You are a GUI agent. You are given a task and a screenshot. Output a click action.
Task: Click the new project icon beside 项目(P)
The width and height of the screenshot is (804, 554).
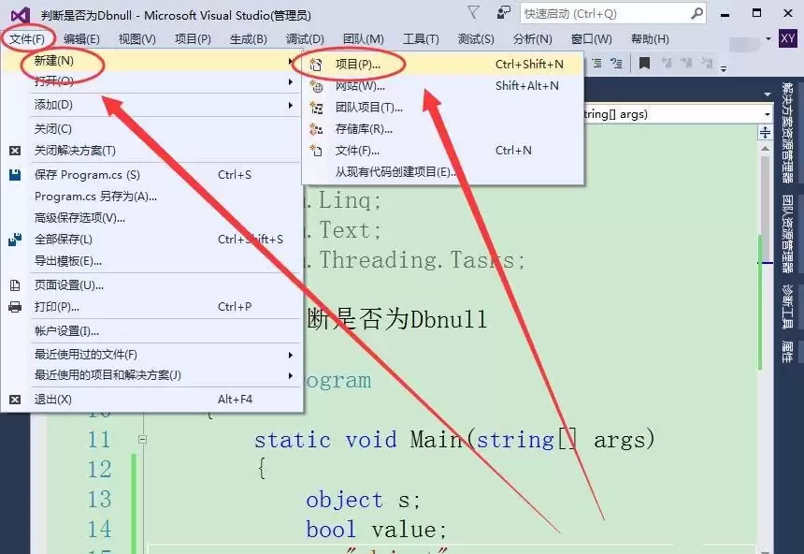(x=318, y=63)
